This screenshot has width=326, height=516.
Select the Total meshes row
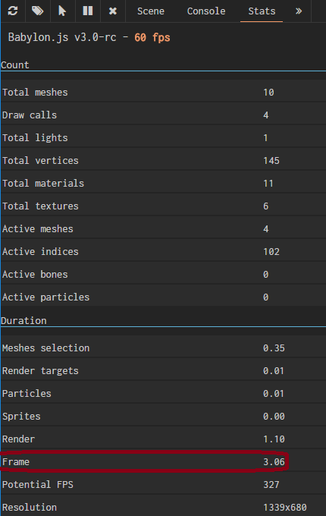[163, 92]
